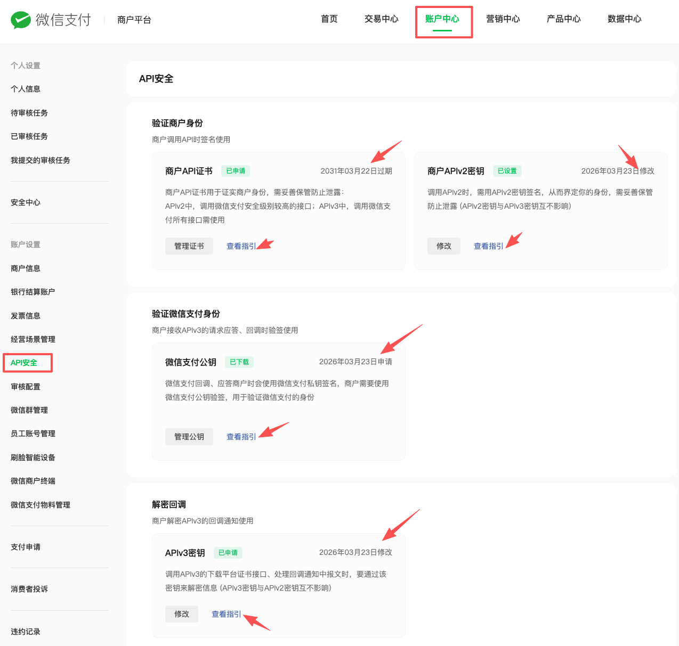
Task: Open 已审核任务 in the sidebar
Action: coord(29,136)
